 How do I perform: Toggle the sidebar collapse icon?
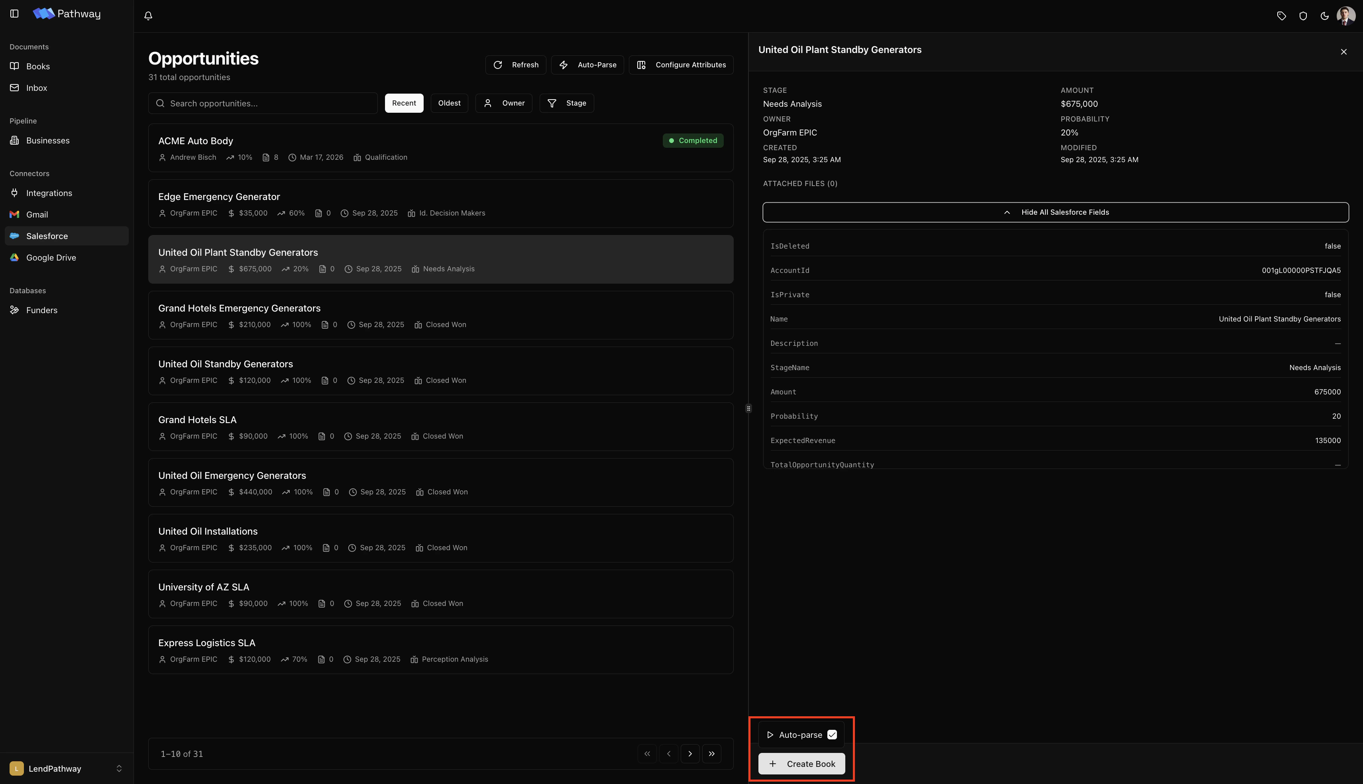pos(14,14)
